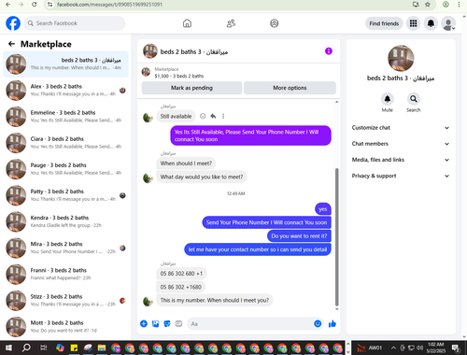Expand Privacy & support section
This screenshot has width=467, height=355.
pyautogui.click(x=401, y=176)
